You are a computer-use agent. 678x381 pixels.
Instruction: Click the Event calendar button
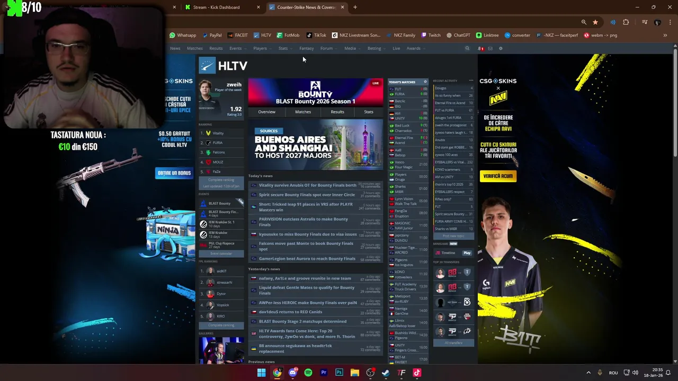tap(221, 254)
